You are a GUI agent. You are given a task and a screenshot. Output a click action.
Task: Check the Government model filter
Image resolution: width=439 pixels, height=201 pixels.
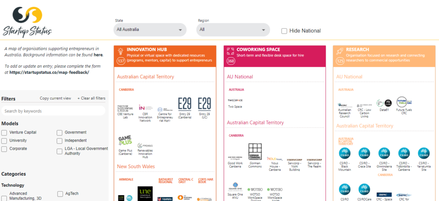60,133
